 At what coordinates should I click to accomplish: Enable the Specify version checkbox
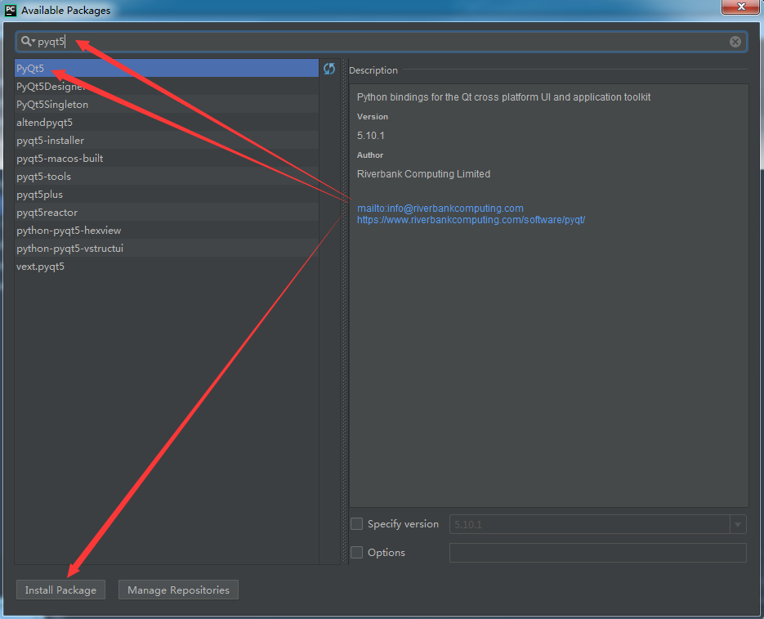point(357,524)
